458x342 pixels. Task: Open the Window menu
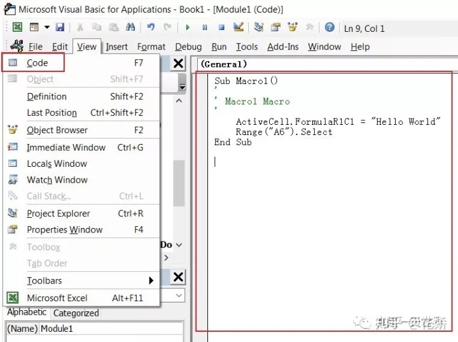click(324, 46)
